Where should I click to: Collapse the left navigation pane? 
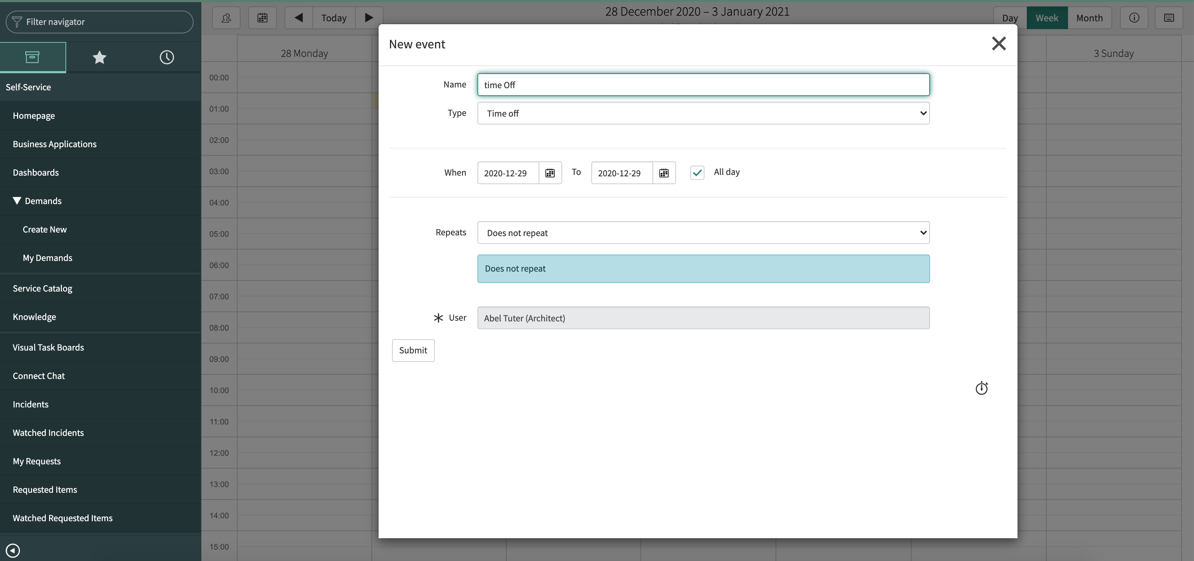point(12,550)
